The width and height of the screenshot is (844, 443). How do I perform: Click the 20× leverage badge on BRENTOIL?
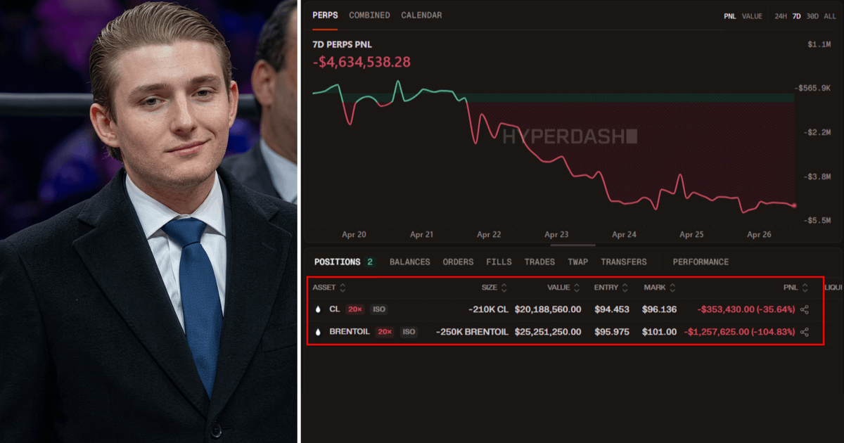coord(385,332)
